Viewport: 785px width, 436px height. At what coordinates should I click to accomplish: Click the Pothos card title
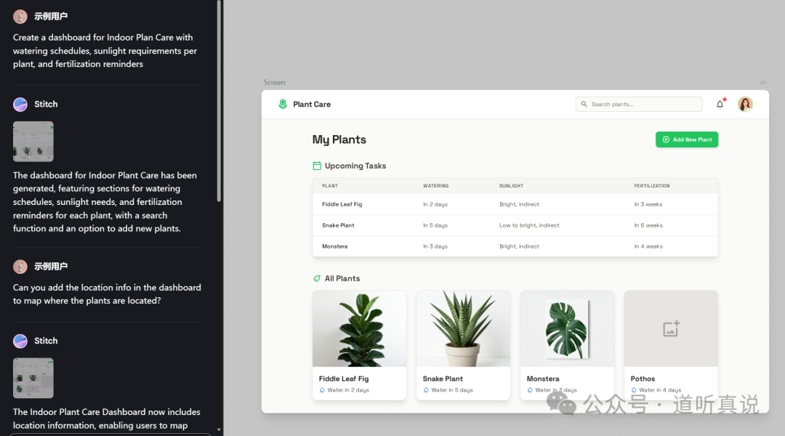click(x=643, y=379)
